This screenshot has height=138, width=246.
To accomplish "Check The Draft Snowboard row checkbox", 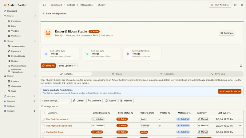I will coord(43,119).
